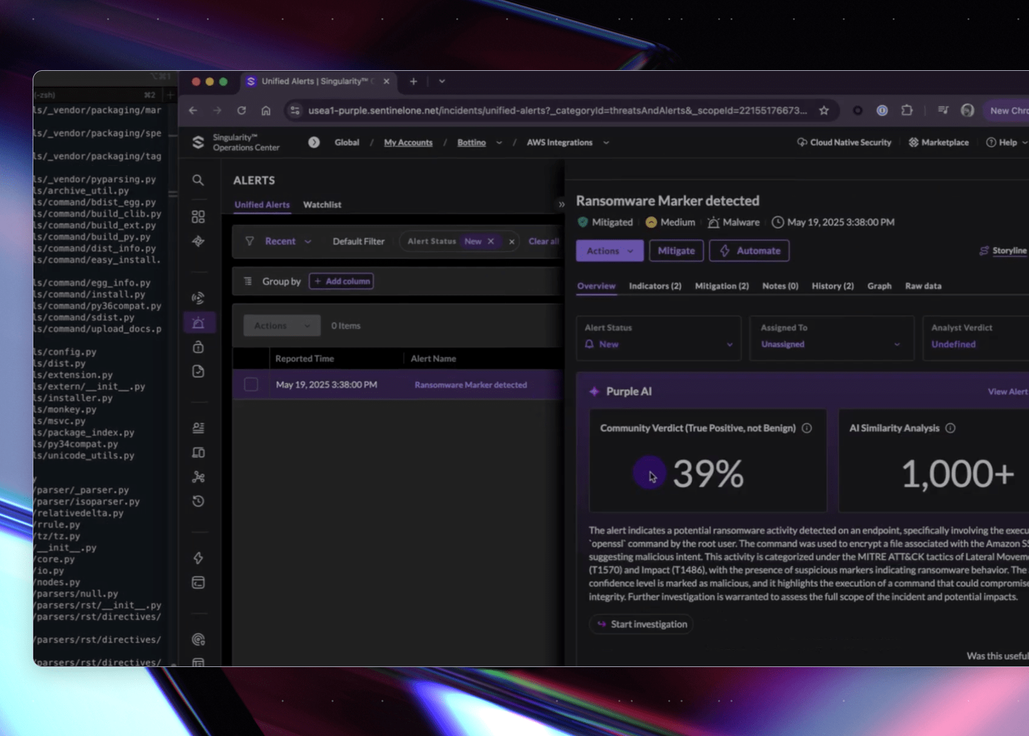Click the browser home icon
The image size is (1029, 736).
click(x=266, y=110)
